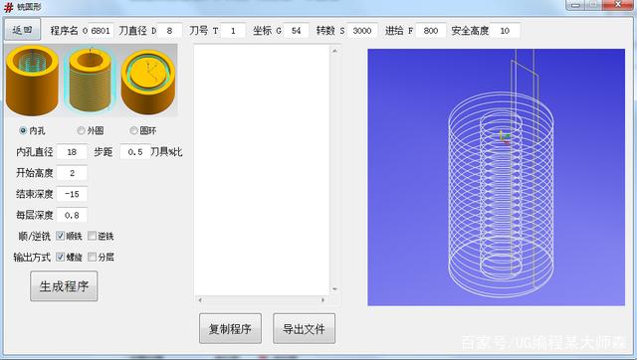This screenshot has width=637, height=360.
Task: Edit the 结束深度 field value -15
Action: click(72, 194)
